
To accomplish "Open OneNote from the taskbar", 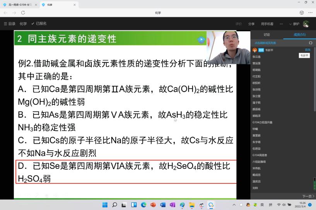I will pos(173,205).
